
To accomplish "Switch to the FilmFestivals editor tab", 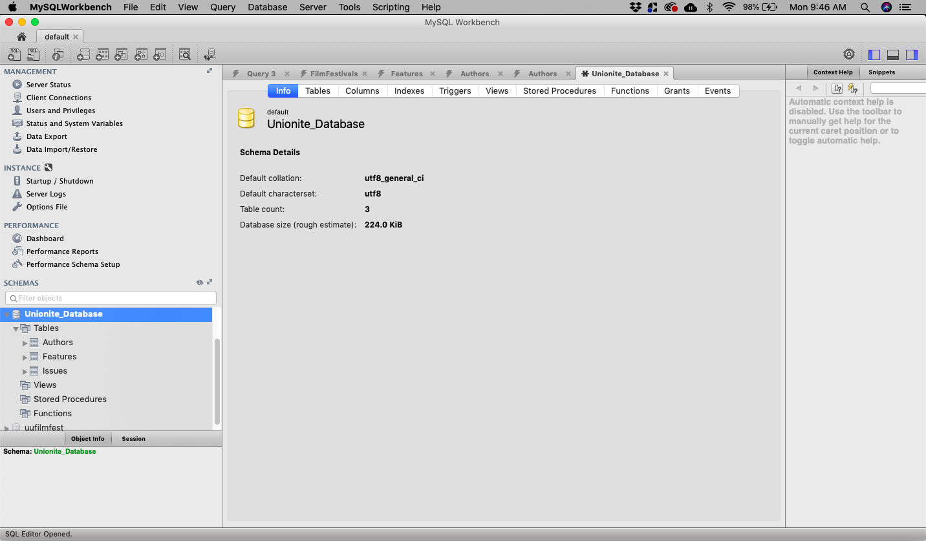I will click(x=334, y=74).
